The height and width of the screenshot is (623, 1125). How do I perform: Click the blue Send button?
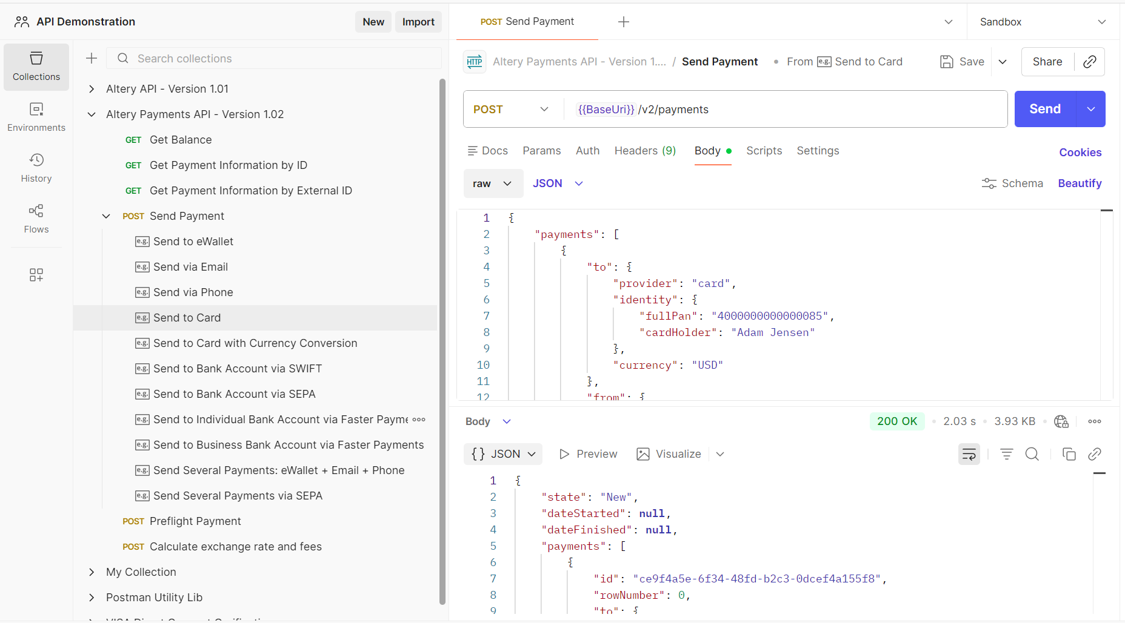1045,109
